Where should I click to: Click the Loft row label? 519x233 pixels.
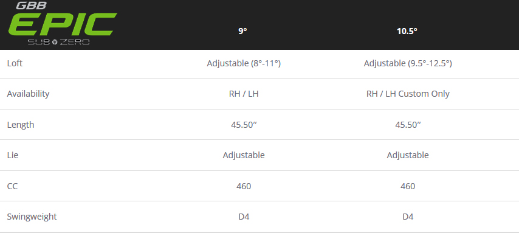(x=15, y=63)
